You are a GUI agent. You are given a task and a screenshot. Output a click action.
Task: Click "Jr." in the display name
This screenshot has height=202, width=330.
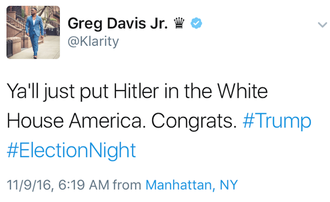coord(157,23)
